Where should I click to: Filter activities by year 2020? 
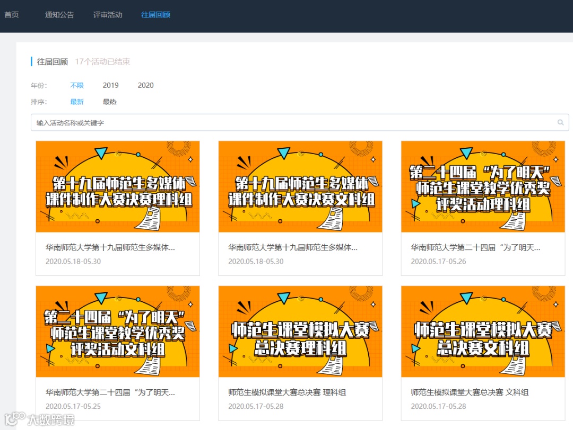coord(146,85)
